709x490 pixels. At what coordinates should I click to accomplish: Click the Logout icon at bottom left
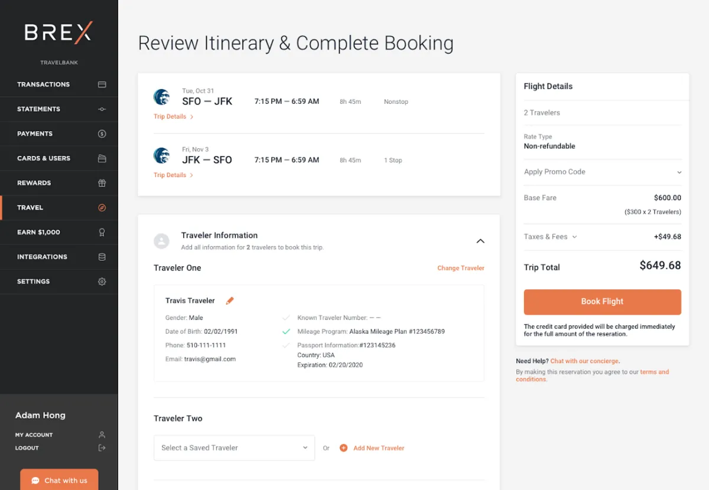tap(102, 447)
